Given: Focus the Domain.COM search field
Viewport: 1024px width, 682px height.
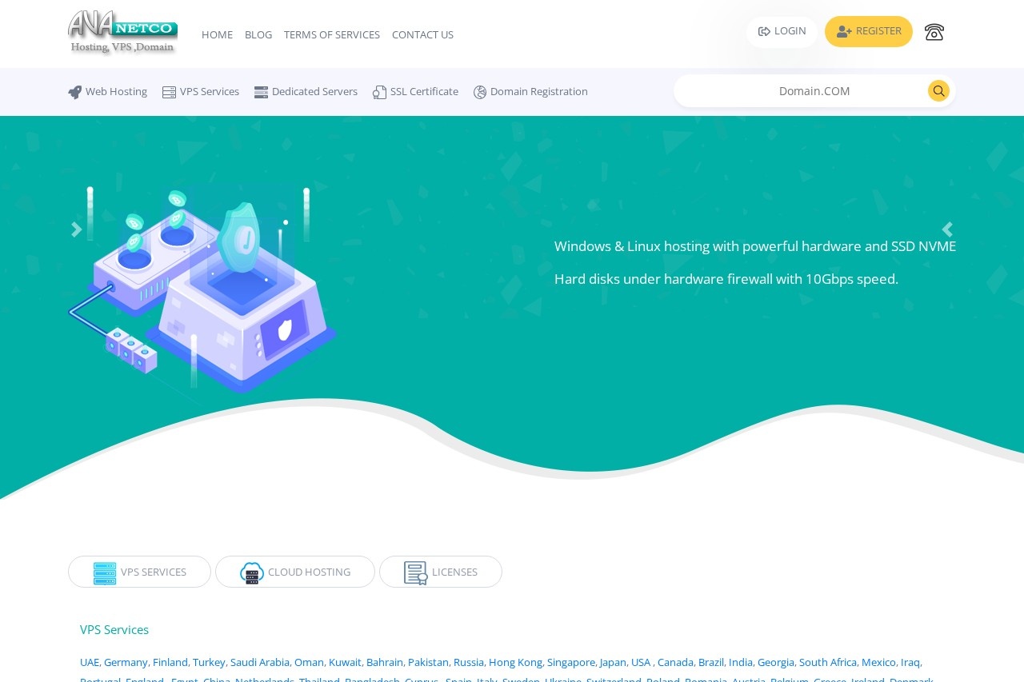Looking at the screenshot, I should 800,91.
